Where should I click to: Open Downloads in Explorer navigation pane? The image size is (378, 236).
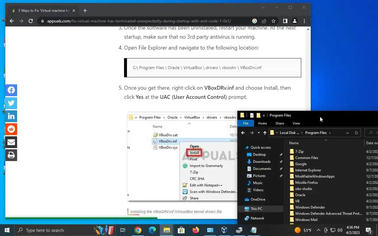(262, 162)
